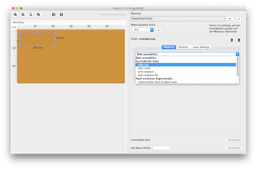Viewport: 257px width, 169px height.
Task: Click the bottom-right selection handle in the preview
Action: click(55, 45)
